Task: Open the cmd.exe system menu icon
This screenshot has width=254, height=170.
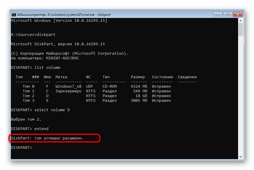Action: (14, 14)
